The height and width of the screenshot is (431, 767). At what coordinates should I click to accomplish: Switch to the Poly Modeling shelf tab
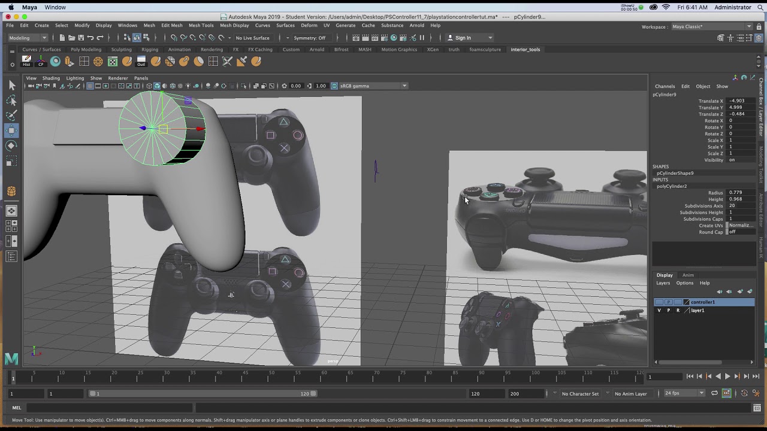(x=86, y=50)
